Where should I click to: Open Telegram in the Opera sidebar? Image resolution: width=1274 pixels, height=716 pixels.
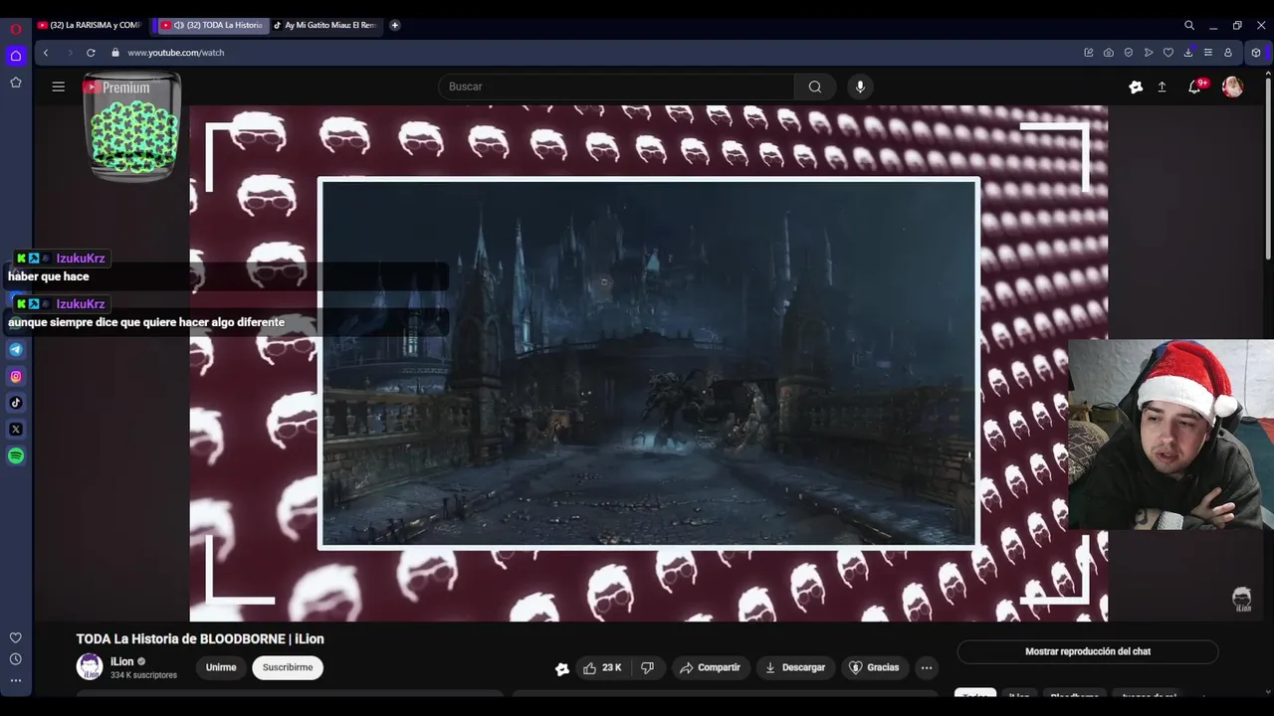16,349
